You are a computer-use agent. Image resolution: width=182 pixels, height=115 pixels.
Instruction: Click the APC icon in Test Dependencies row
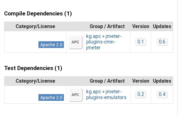pyautogui.click(x=75, y=95)
